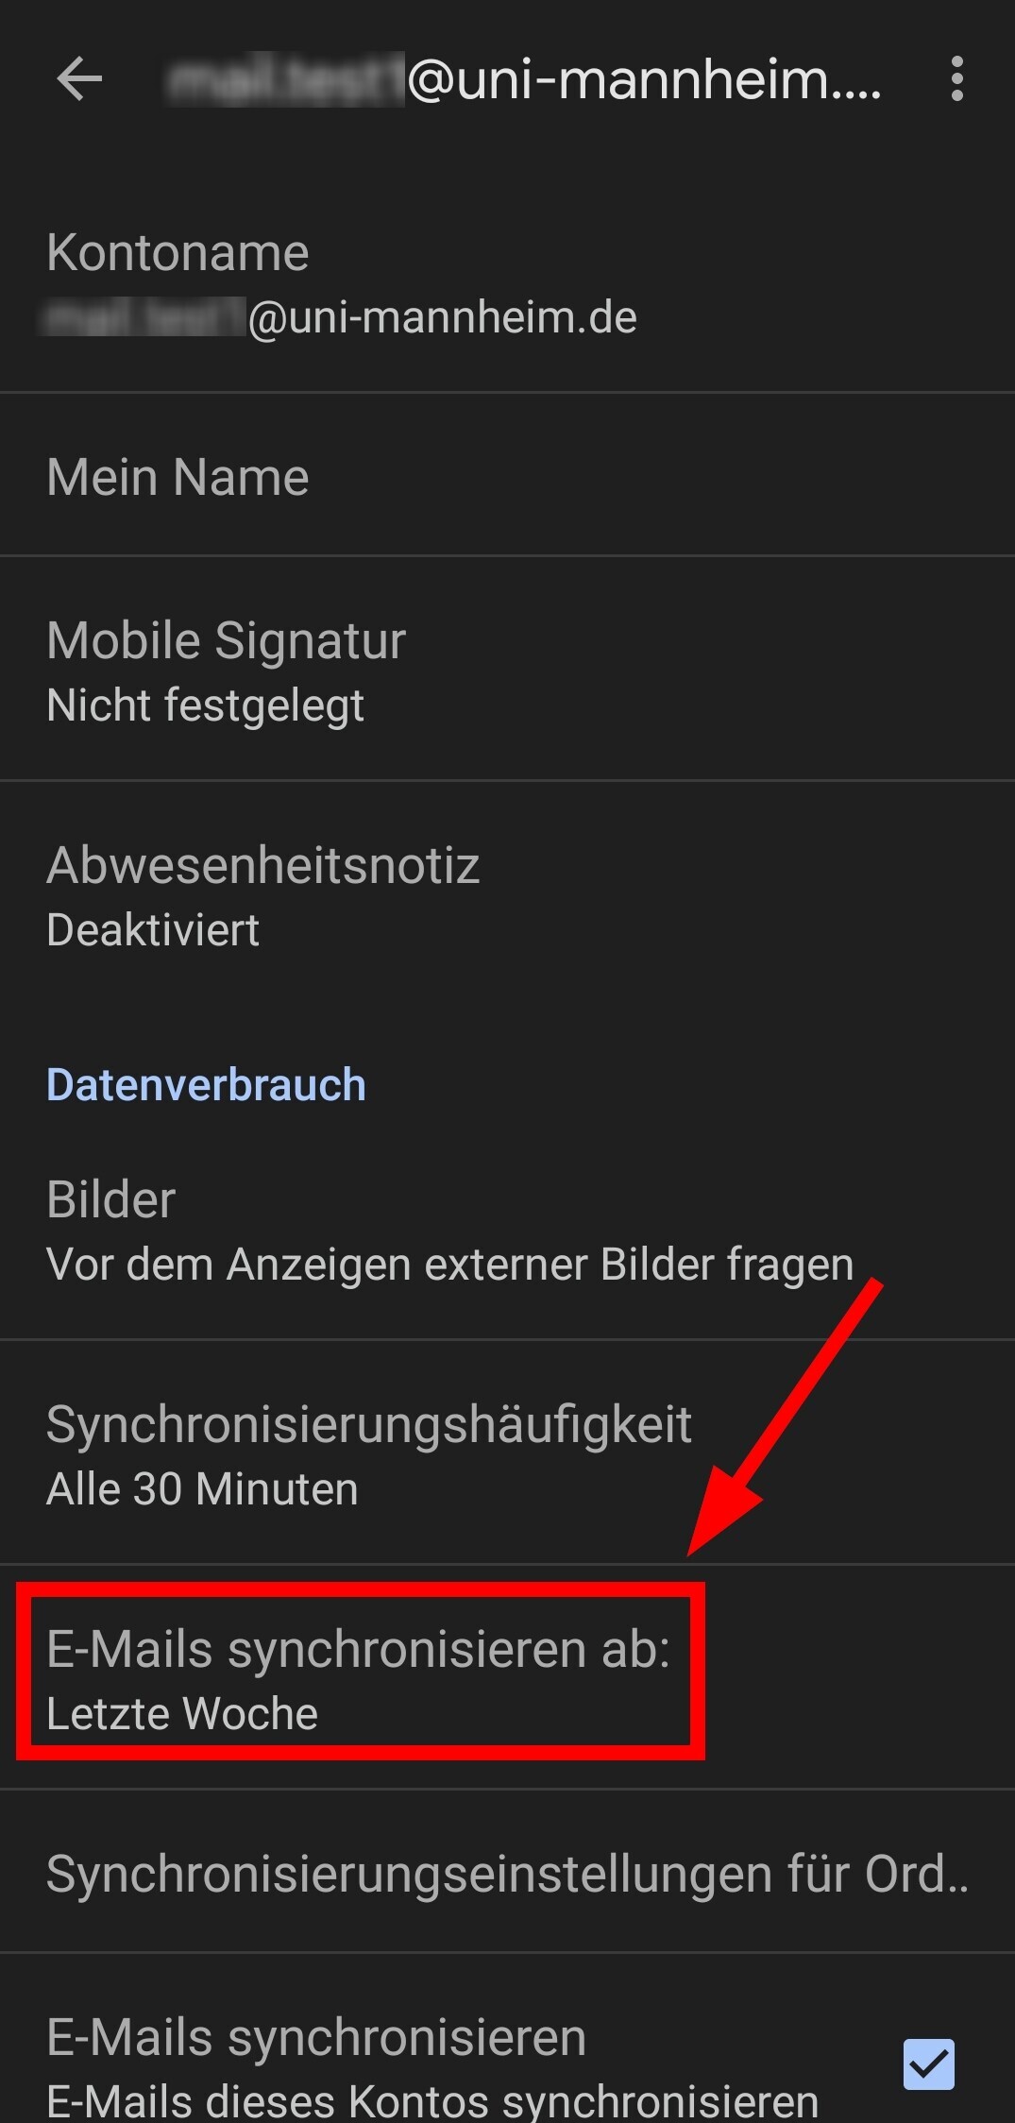Open E-Mails synchronisieren ab option
1015x2123 pixels.
tap(507, 1678)
